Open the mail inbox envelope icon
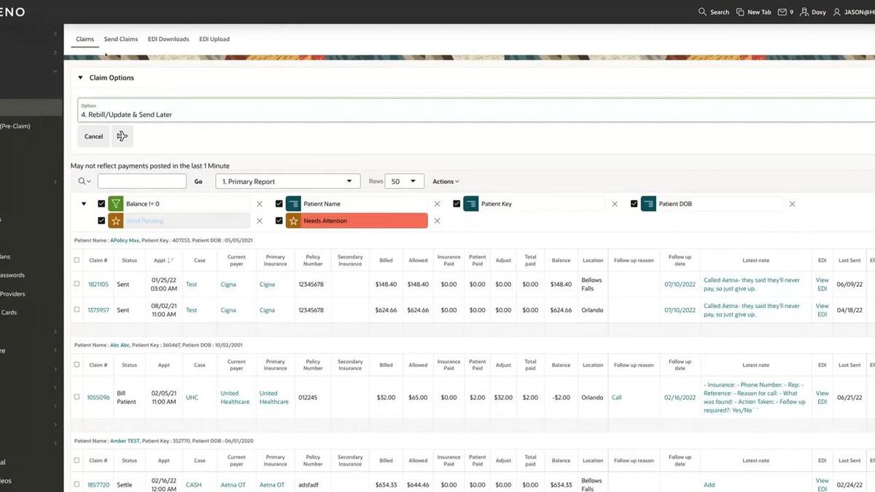This screenshot has height=492, width=875. [x=782, y=12]
